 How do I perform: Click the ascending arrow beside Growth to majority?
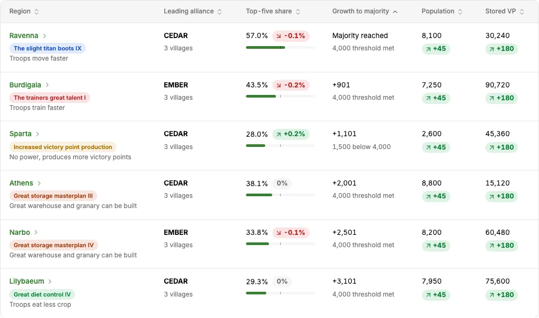click(x=395, y=12)
